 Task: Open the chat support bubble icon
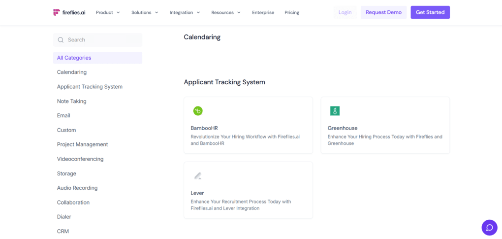tap(489, 228)
